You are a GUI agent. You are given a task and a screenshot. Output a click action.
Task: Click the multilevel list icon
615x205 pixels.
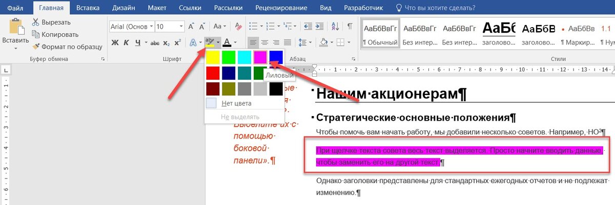(286, 27)
